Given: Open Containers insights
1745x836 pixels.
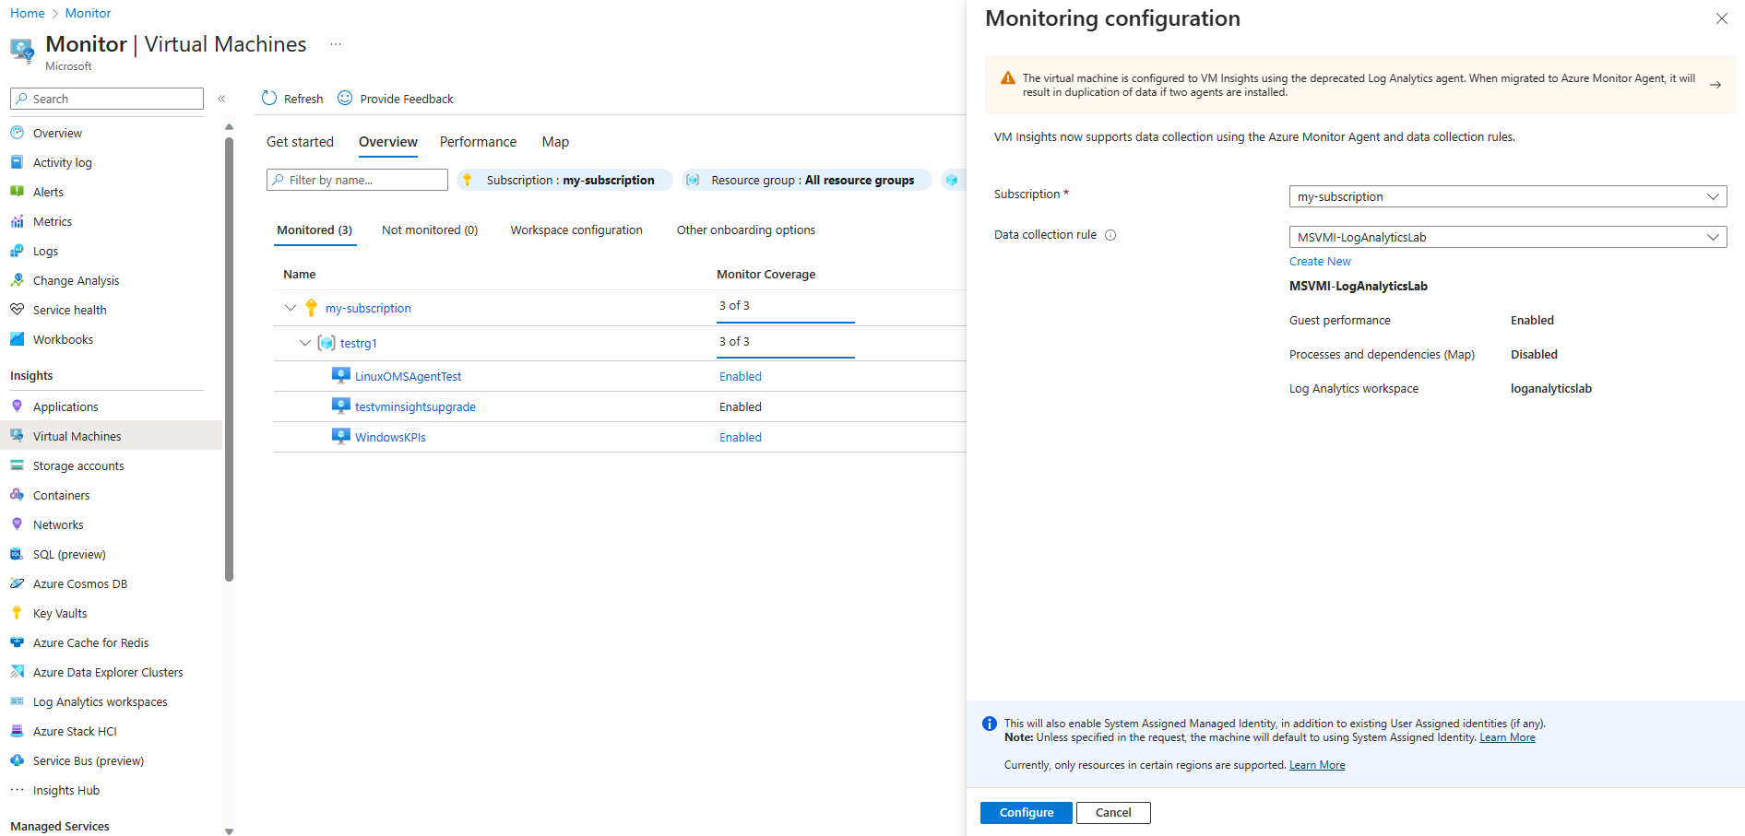Looking at the screenshot, I should coord(61,495).
